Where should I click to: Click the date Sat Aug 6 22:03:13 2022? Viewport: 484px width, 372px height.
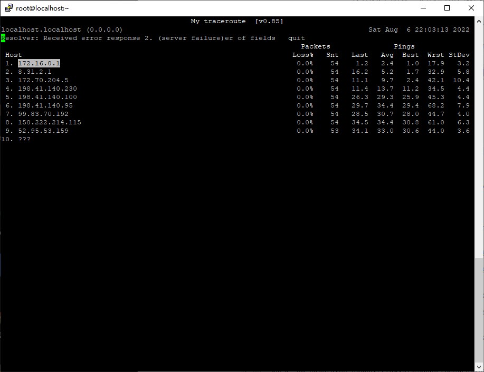point(419,30)
